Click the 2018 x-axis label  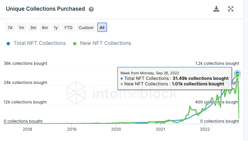pos(27,129)
